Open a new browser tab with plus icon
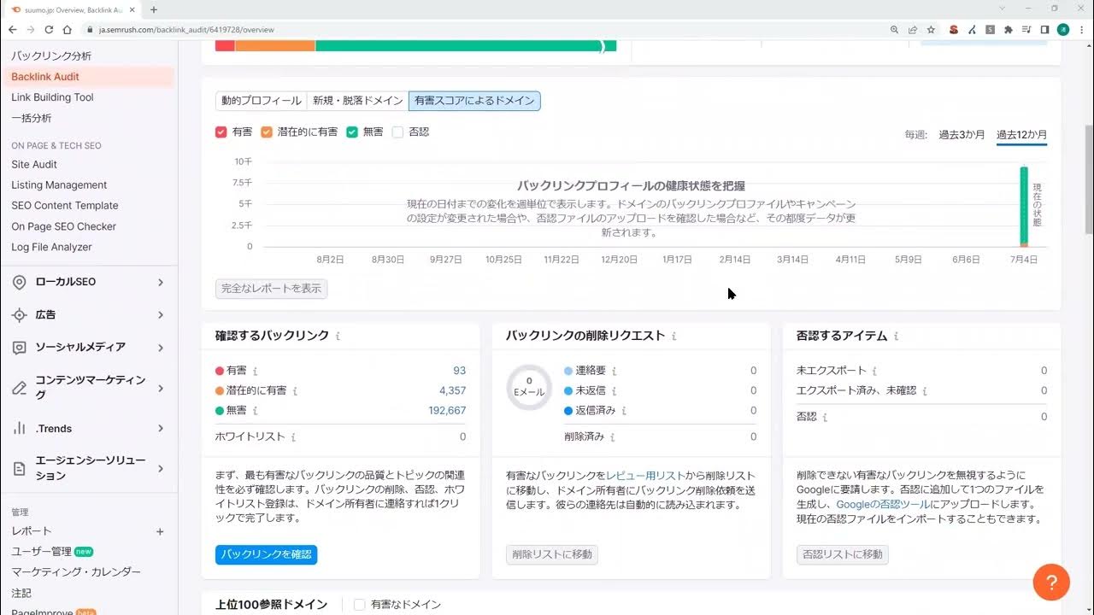 coord(154,9)
